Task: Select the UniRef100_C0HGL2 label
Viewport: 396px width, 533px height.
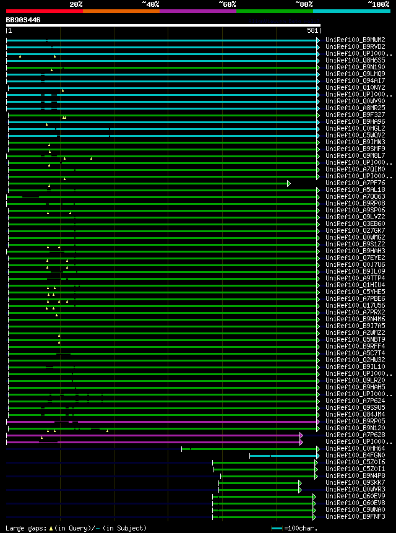Action: click(x=355, y=129)
